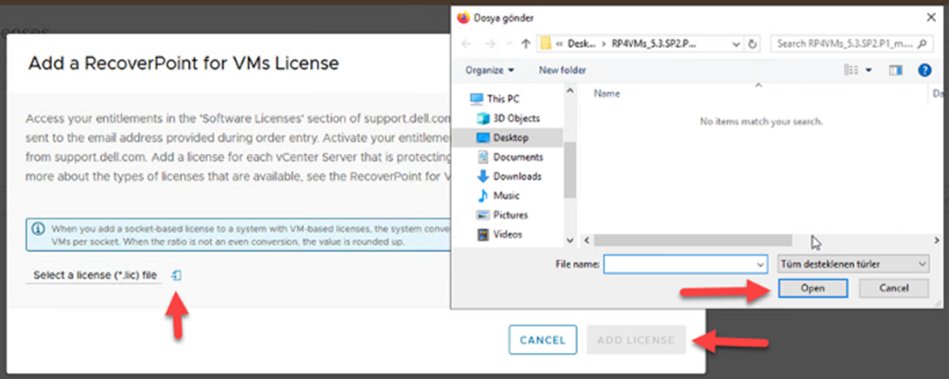The height and width of the screenshot is (379, 949).
Task: Click the Desk... breadcrumb in the address bar
Action: click(x=581, y=43)
